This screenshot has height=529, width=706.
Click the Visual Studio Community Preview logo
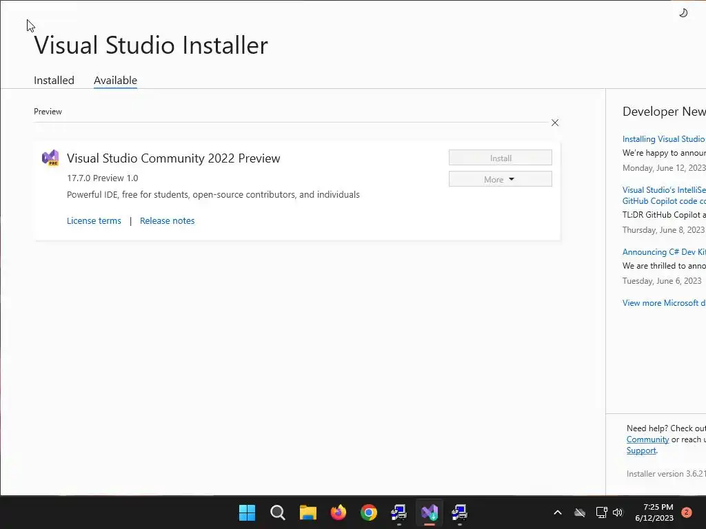point(50,158)
